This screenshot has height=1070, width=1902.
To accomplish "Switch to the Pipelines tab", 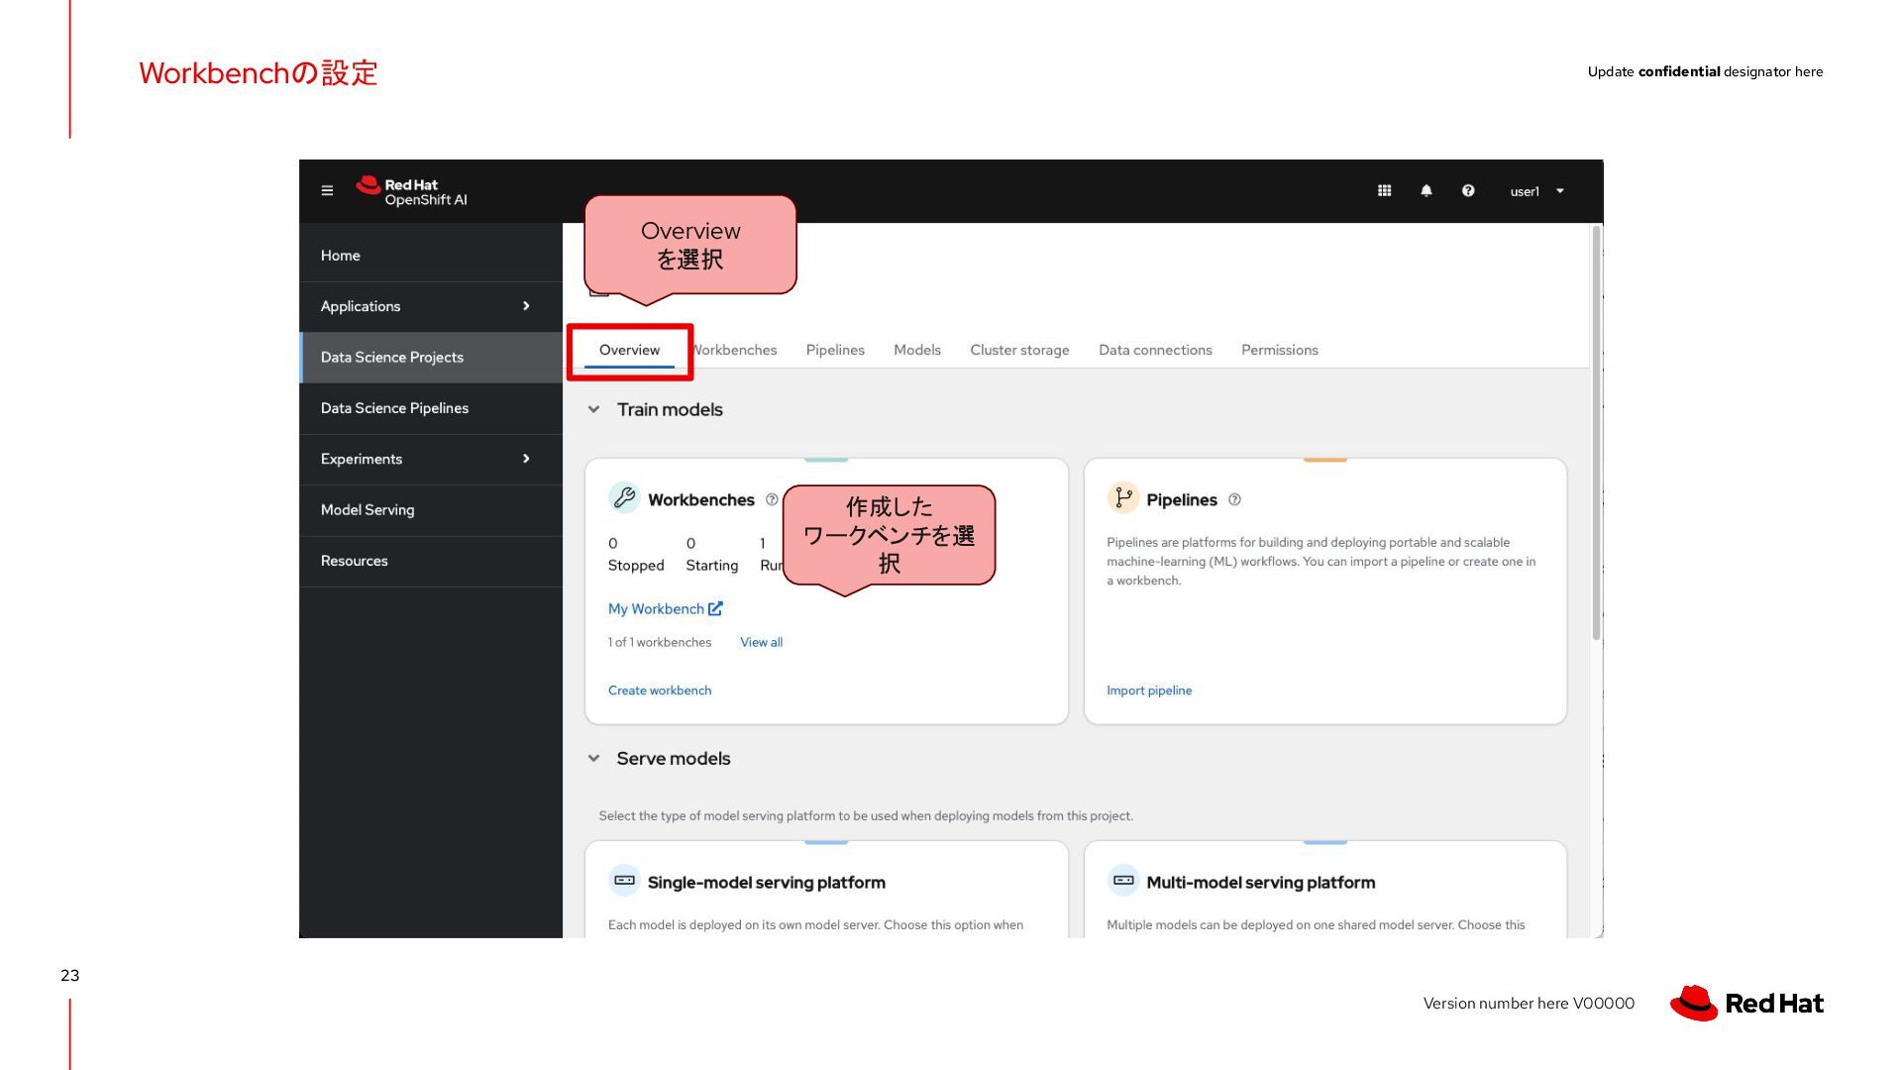I will 835,350.
